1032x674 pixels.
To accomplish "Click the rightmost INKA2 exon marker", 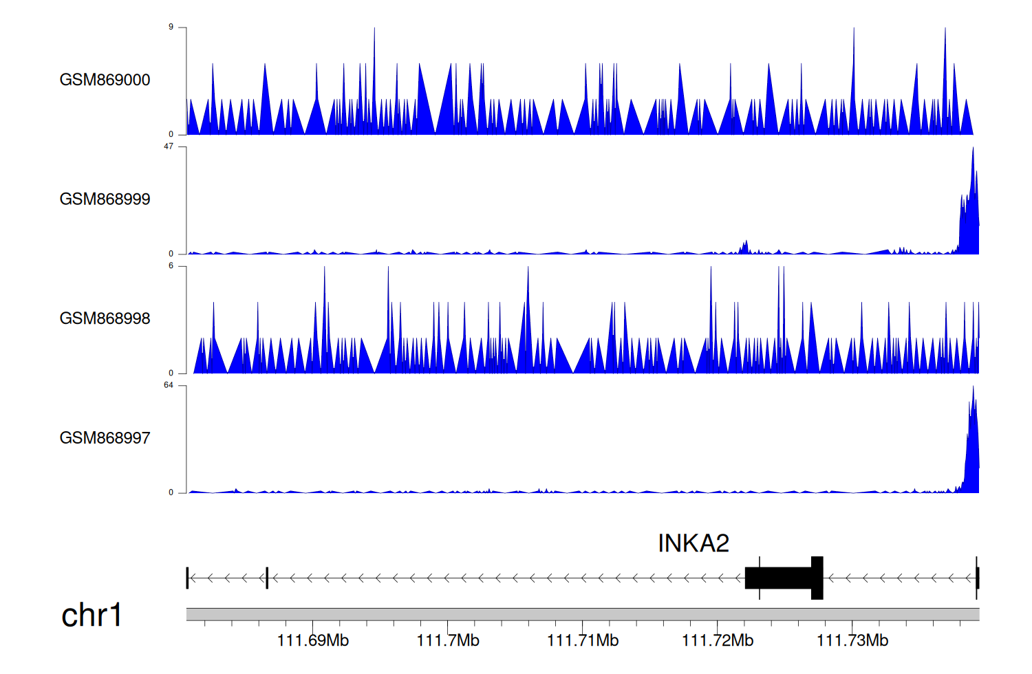I will pyautogui.click(x=977, y=578).
